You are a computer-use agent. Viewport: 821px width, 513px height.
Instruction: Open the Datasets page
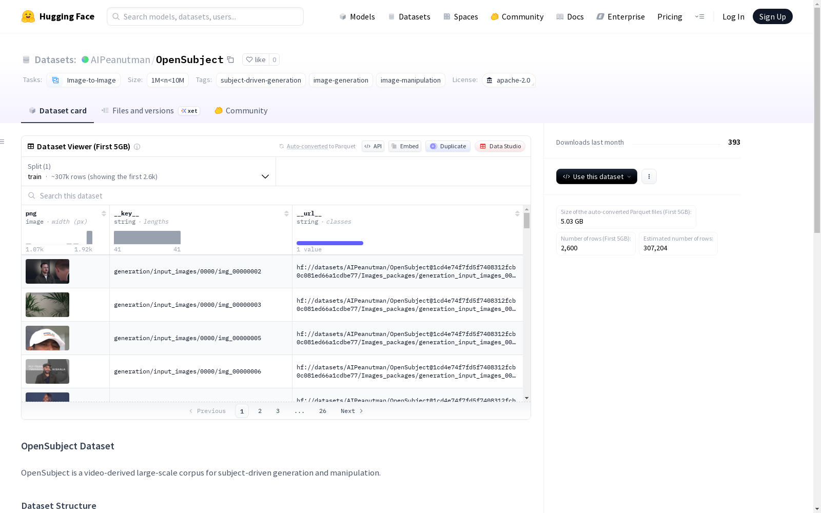pyautogui.click(x=409, y=16)
